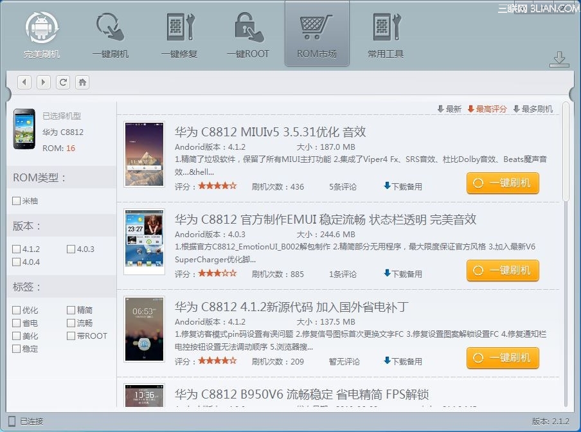The width and height of the screenshot is (581, 432).
Task: Click 下载备用 for the 4.1.2新源代码 ROM
Action: [x=403, y=361]
